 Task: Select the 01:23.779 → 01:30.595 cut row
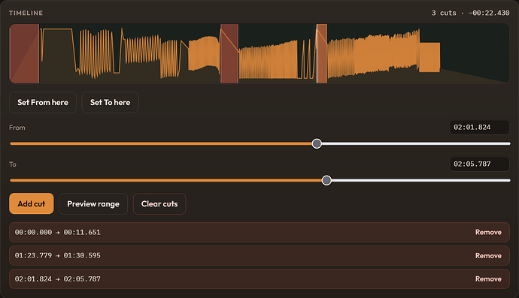point(259,256)
